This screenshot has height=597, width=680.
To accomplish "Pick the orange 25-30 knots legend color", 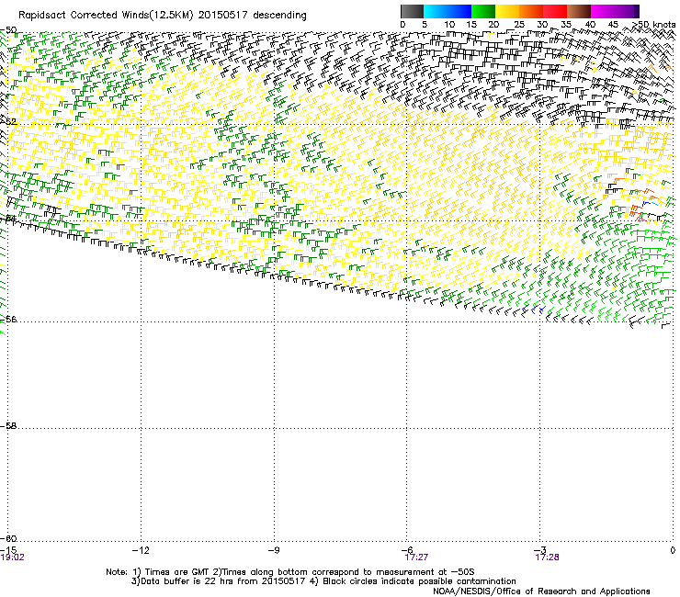I will (531, 11).
